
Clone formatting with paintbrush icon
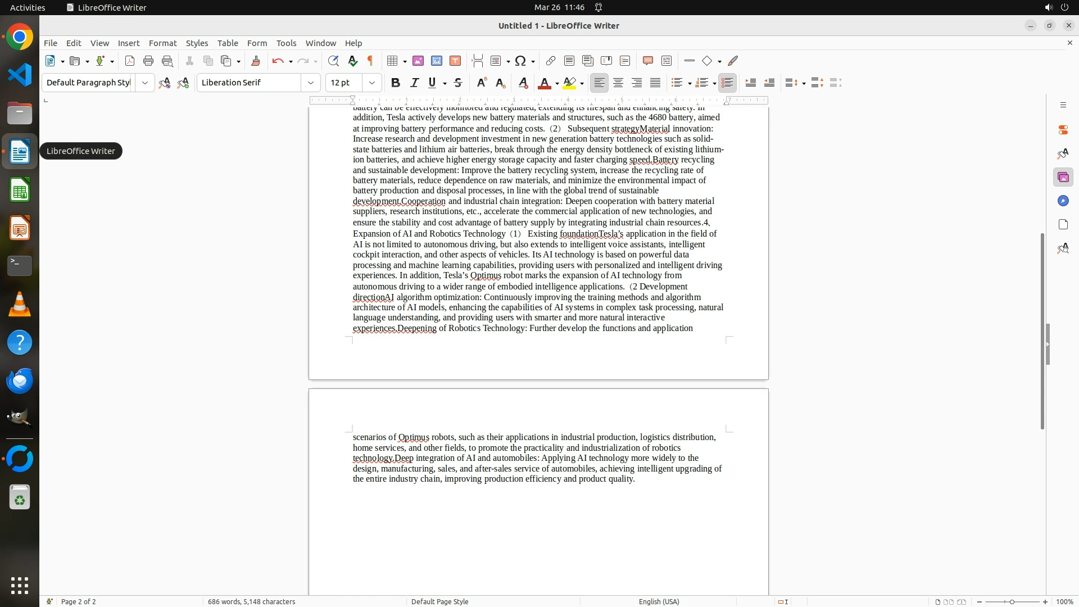[256, 61]
